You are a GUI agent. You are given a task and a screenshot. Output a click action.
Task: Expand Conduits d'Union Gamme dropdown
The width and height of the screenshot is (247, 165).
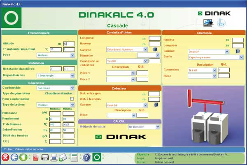127,49
